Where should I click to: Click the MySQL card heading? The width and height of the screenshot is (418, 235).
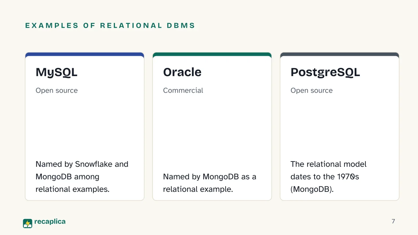coord(56,72)
